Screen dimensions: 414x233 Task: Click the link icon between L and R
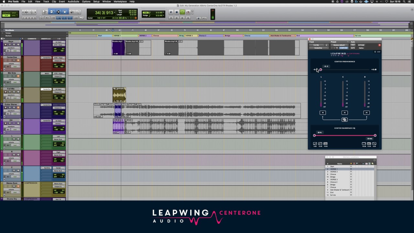[x=344, y=120]
